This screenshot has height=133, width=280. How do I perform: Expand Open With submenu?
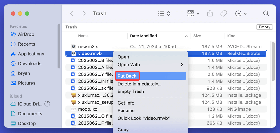tap(150, 65)
